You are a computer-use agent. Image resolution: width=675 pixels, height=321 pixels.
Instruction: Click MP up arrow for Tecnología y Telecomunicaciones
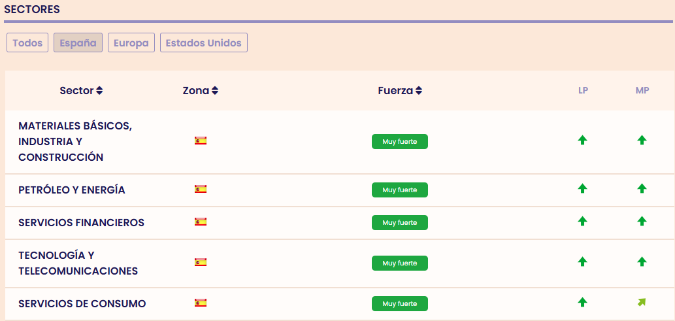642,262
